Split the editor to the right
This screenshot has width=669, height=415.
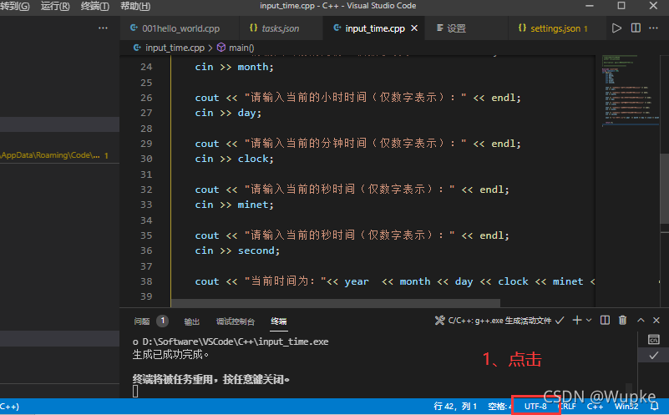pos(636,28)
